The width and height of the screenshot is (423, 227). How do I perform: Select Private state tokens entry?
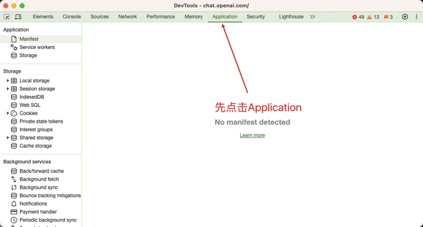41,122
